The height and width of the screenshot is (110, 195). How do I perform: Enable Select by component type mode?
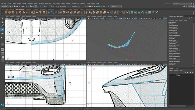coord(36,6)
